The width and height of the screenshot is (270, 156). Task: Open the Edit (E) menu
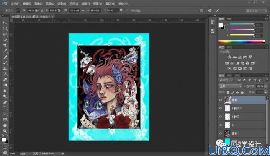click(27, 3)
